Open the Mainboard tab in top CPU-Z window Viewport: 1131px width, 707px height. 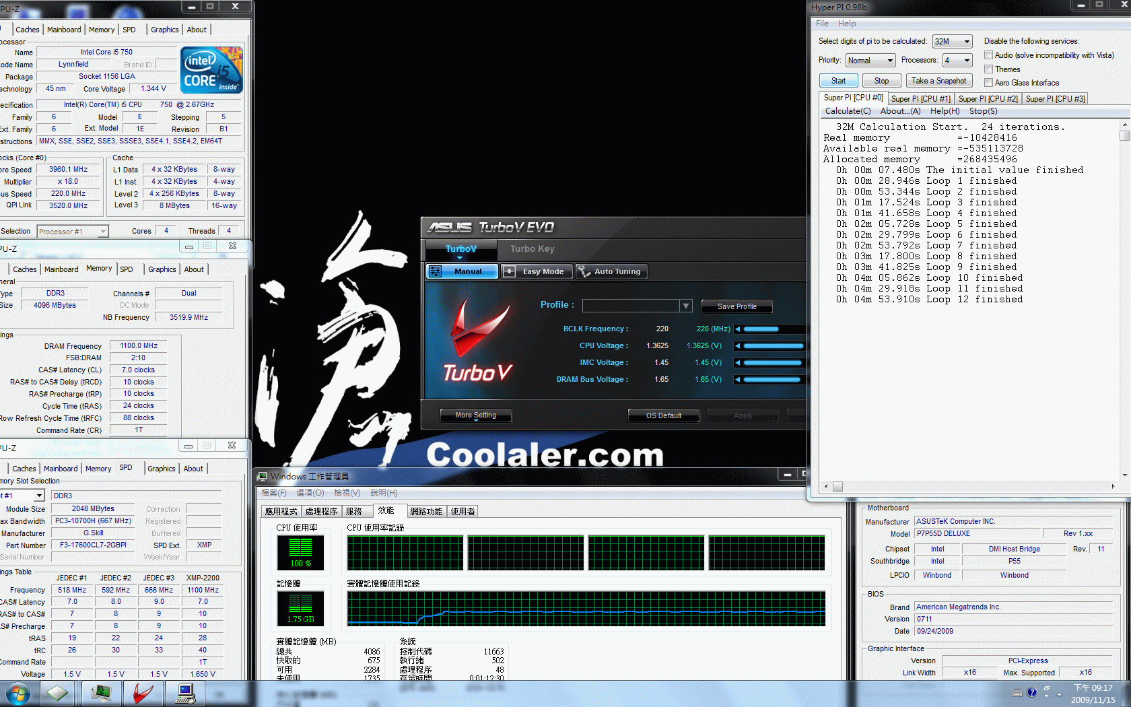coord(64,30)
